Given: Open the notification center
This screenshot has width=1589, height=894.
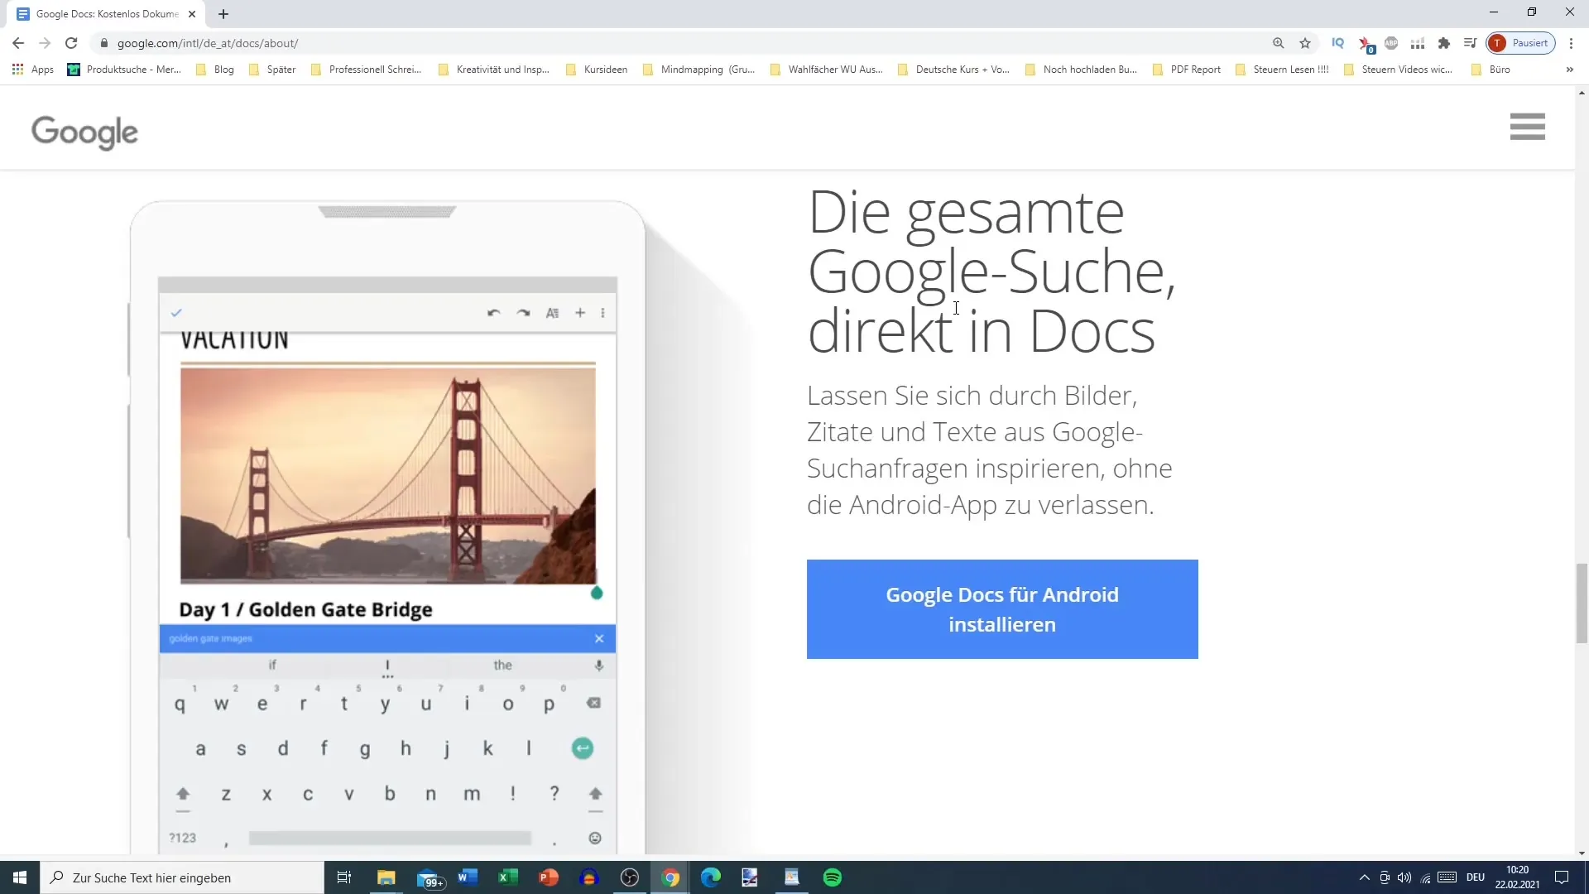Looking at the screenshot, I should (1562, 877).
